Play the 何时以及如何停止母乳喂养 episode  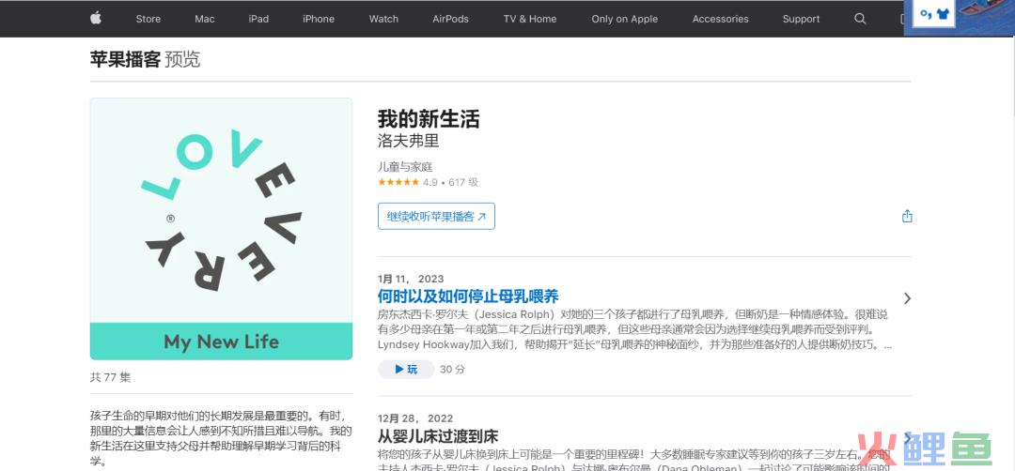pyautogui.click(x=406, y=370)
